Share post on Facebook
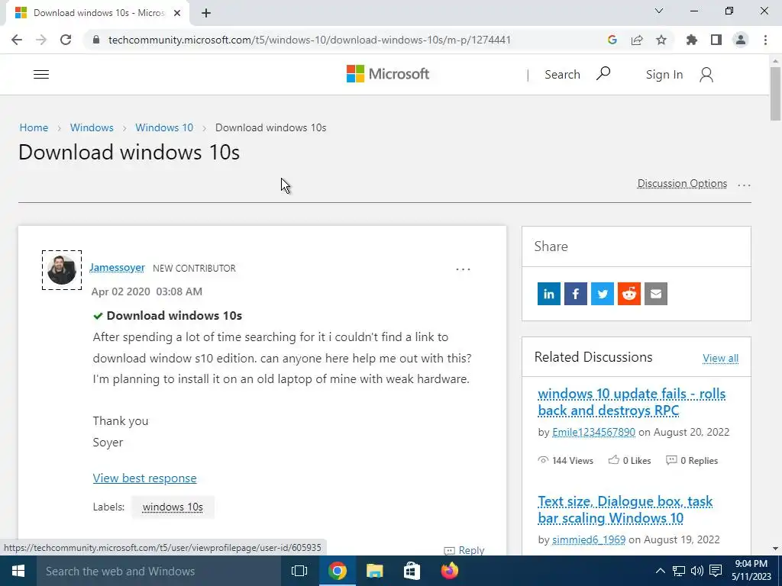 (576, 294)
